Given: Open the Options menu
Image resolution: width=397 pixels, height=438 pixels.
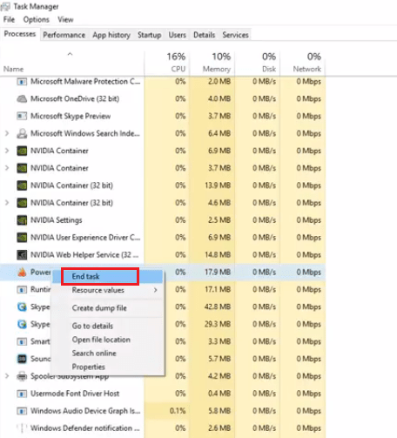Looking at the screenshot, I should click(37, 19).
